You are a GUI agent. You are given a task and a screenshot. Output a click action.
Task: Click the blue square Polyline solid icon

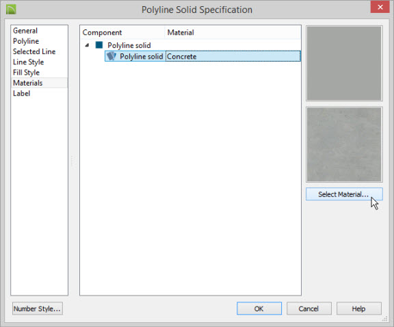coord(99,45)
